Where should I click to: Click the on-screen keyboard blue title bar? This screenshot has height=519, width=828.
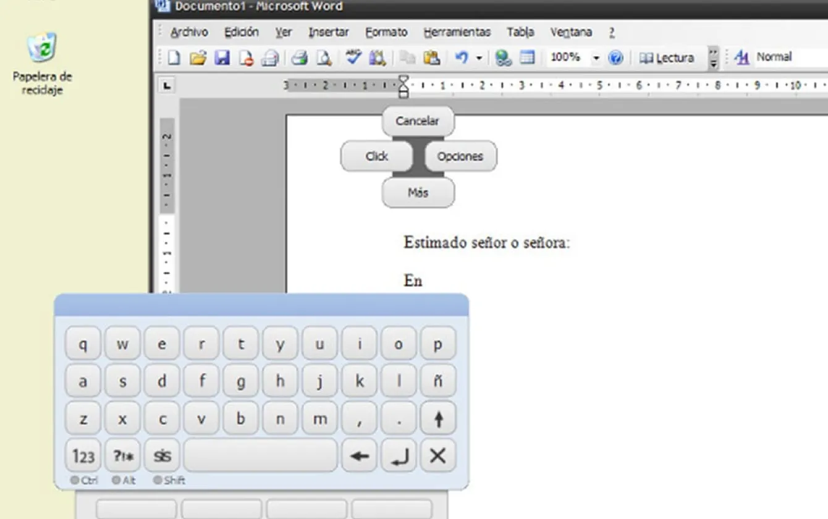pos(261,305)
